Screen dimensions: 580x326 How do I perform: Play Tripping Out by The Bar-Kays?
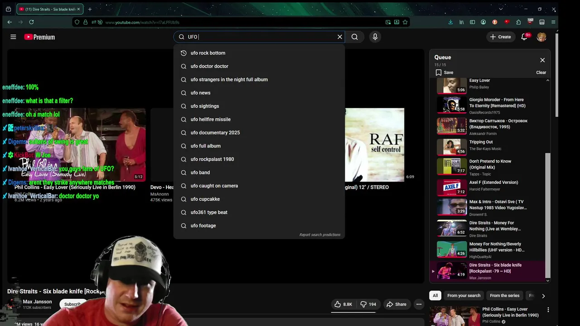pos(488,147)
